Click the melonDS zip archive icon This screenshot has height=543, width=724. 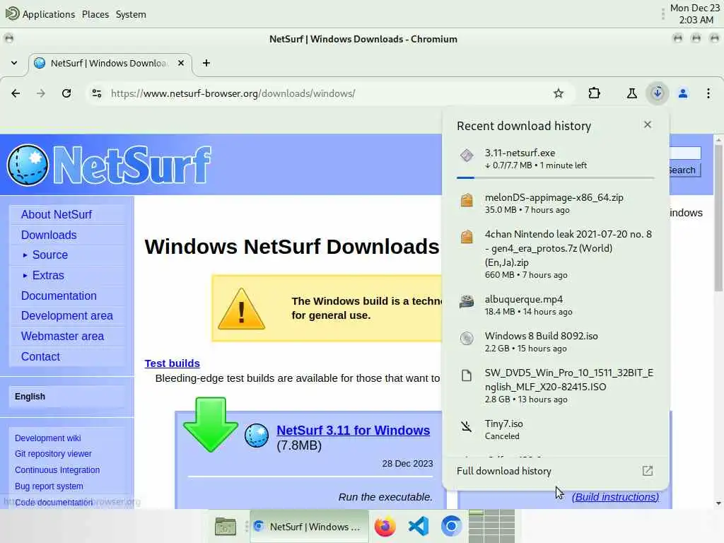click(467, 200)
